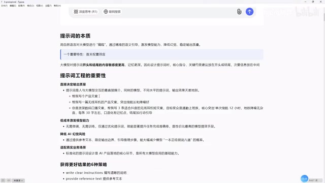Switch to source code mode icon
Viewport: 325px width, 183px height.
point(9,180)
